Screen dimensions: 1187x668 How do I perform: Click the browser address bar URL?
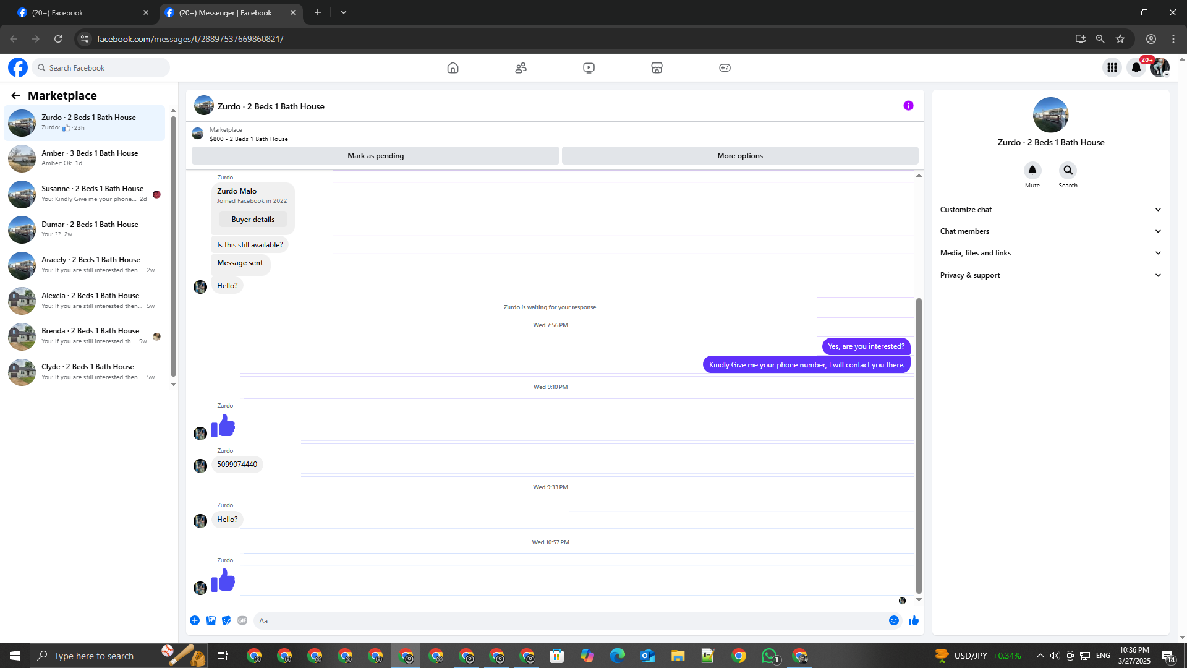click(190, 39)
